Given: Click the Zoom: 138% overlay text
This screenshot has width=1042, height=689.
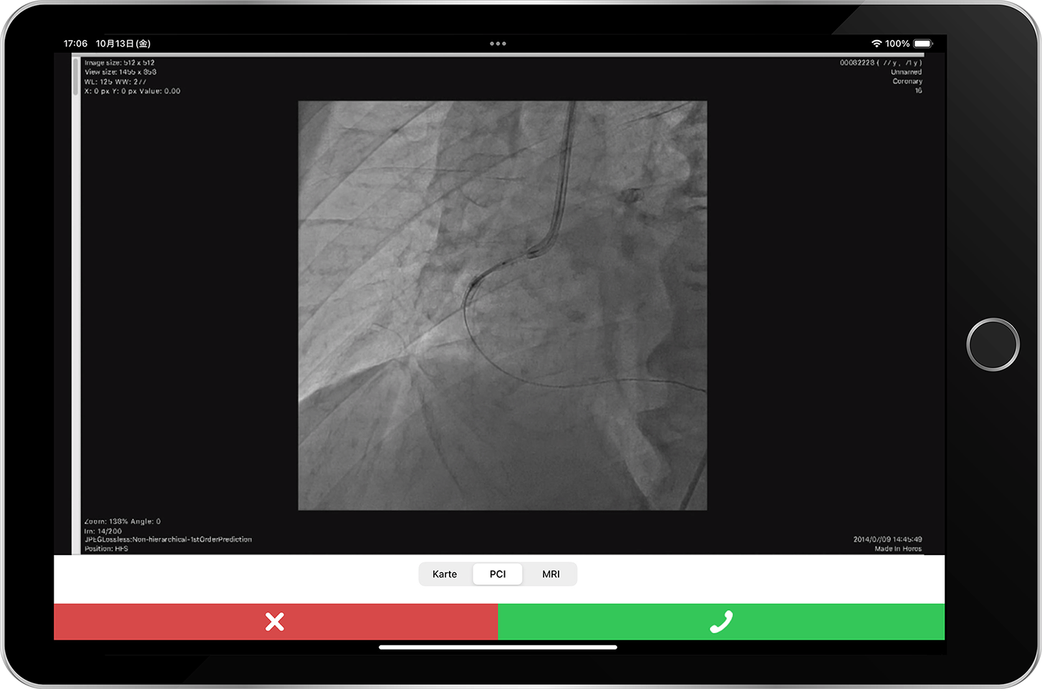Looking at the screenshot, I should pos(122,521).
